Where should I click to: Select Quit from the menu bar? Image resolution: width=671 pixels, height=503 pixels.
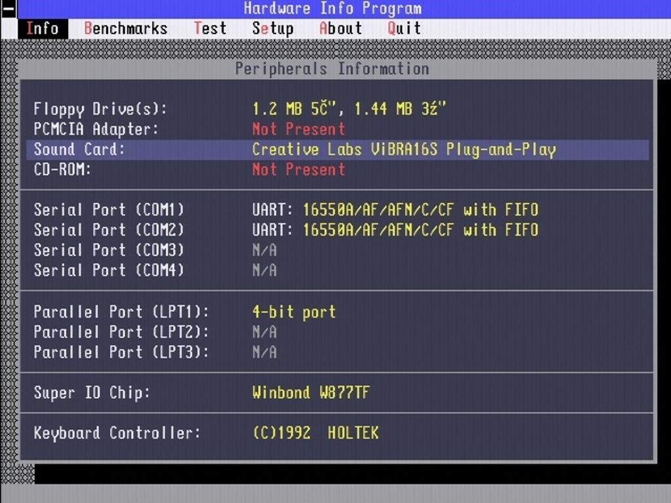[x=404, y=29]
